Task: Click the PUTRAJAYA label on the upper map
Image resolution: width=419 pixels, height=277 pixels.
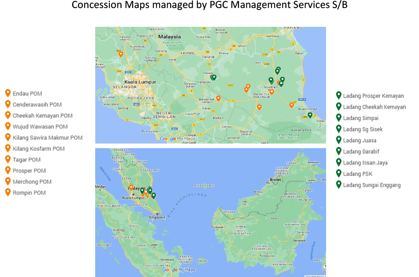Action: 141,98
